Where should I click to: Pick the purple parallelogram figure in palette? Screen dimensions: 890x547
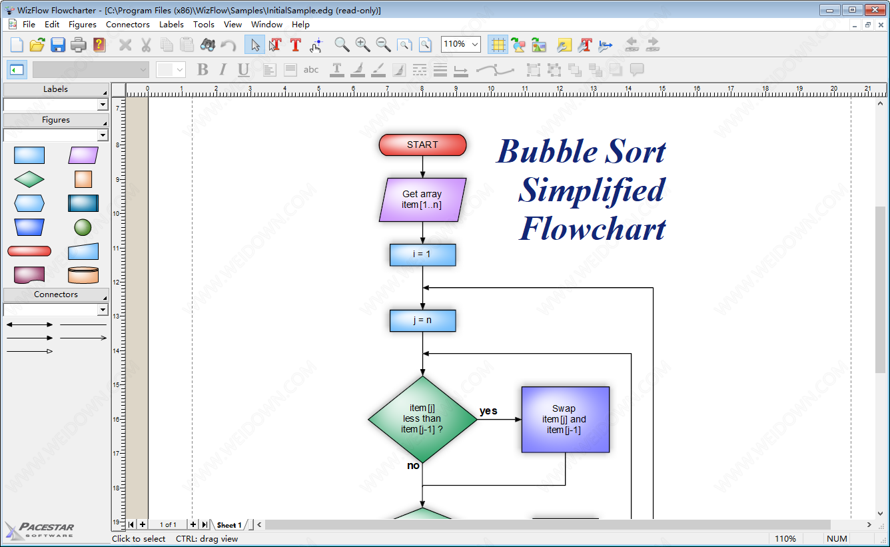[83, 155]
